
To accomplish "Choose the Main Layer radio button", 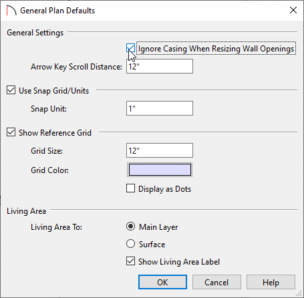I will tap(130, 227).
